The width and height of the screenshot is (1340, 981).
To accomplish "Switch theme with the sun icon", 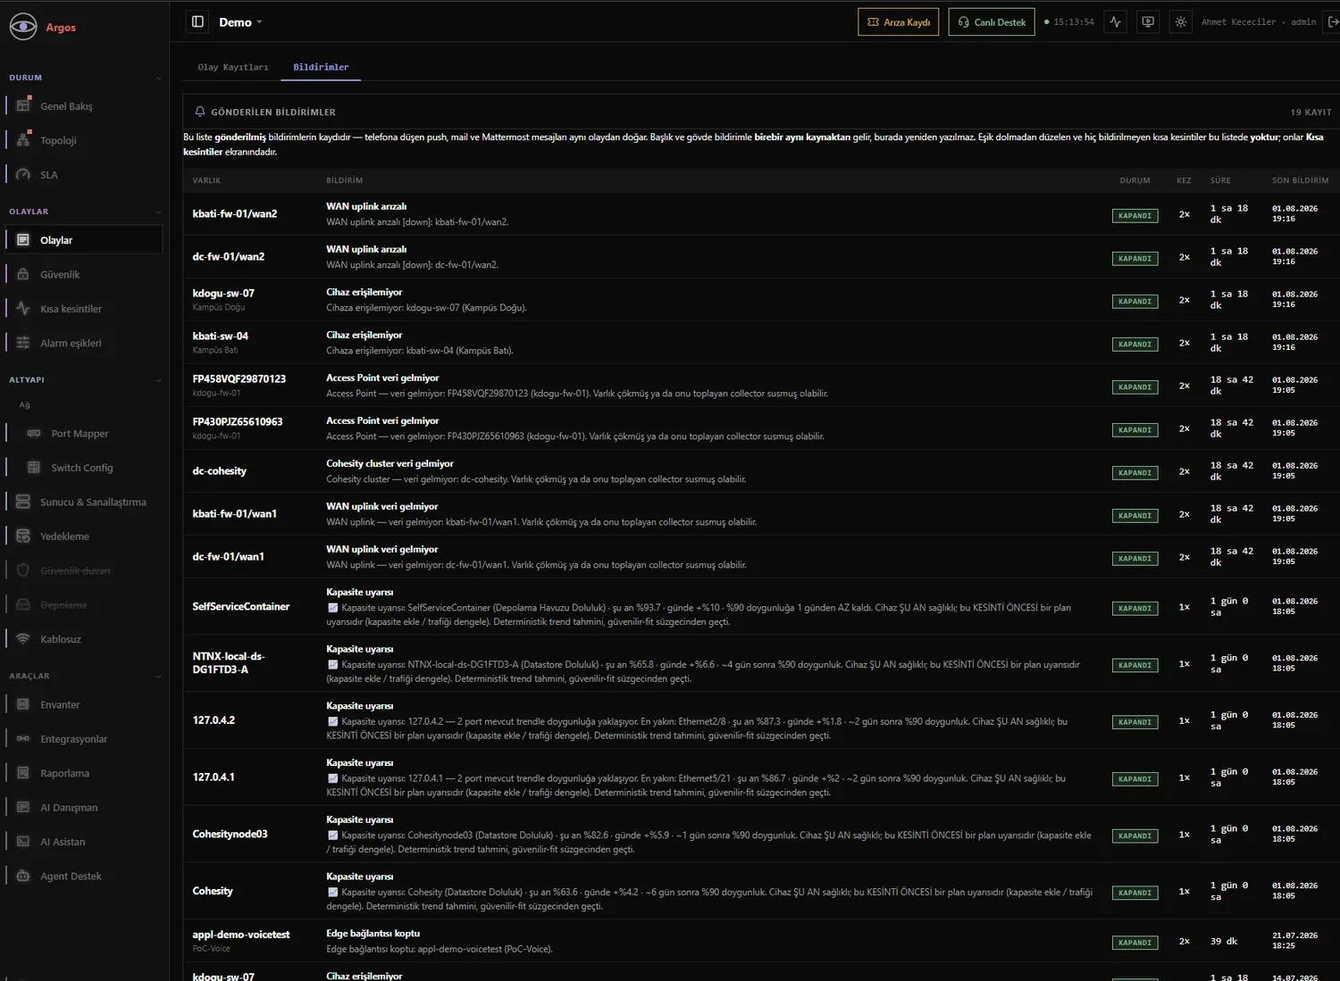I will [1180, 22].
